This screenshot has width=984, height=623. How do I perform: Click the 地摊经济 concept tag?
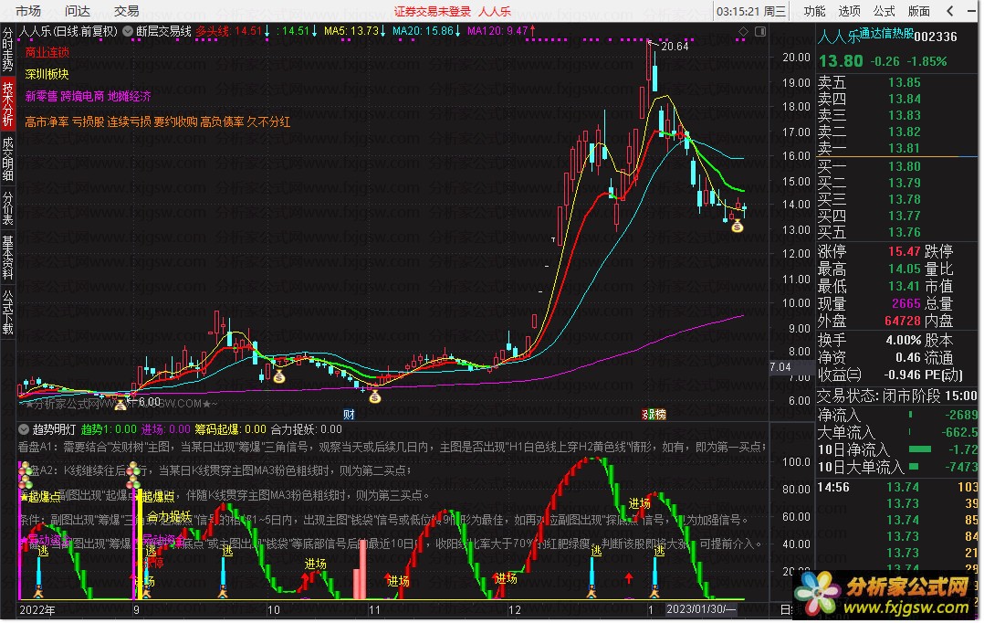pyautogui.click(x=130, y=96)
